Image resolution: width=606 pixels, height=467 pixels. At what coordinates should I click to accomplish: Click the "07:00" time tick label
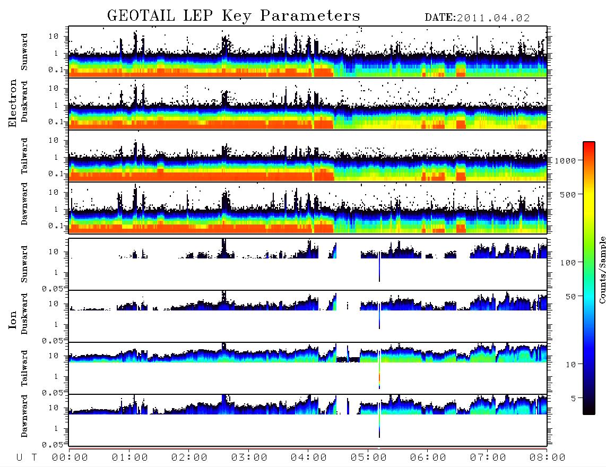coord(488,458)
